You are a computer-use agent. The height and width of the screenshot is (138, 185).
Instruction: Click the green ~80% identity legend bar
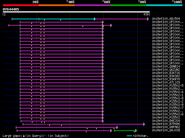pos(128,5)
